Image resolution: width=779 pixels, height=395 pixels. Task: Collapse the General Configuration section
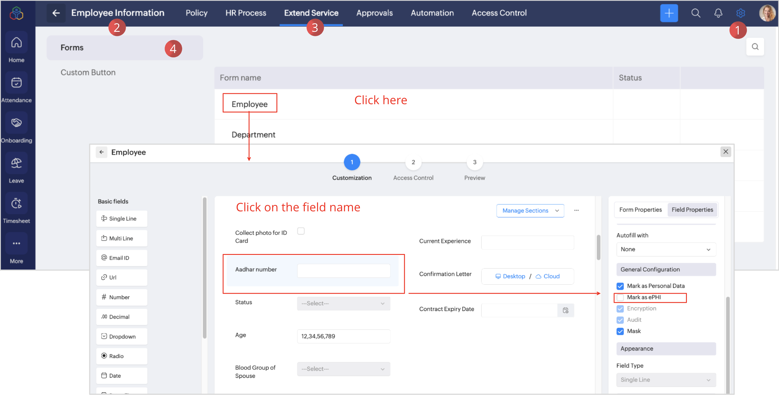[x=666, y=270]
